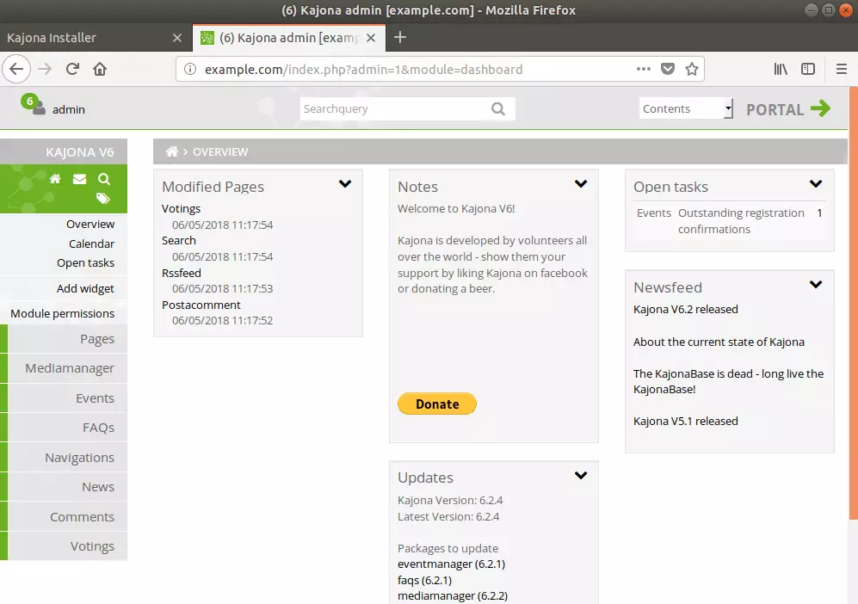Click OVERVIEW in the breadcrumb

click(220, 152)
